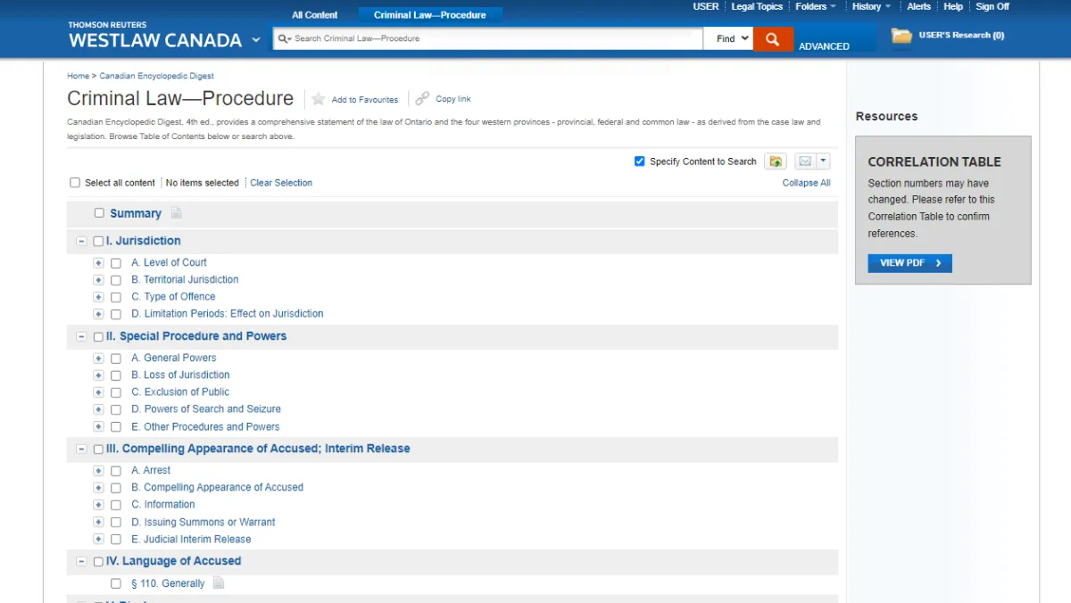The image size is (1071, 603).
Task: Open the Find dropdown in search bar
Action: [x=732, y=39]
